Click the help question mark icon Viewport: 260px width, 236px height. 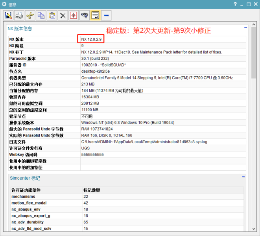click(x=235, y=4)
